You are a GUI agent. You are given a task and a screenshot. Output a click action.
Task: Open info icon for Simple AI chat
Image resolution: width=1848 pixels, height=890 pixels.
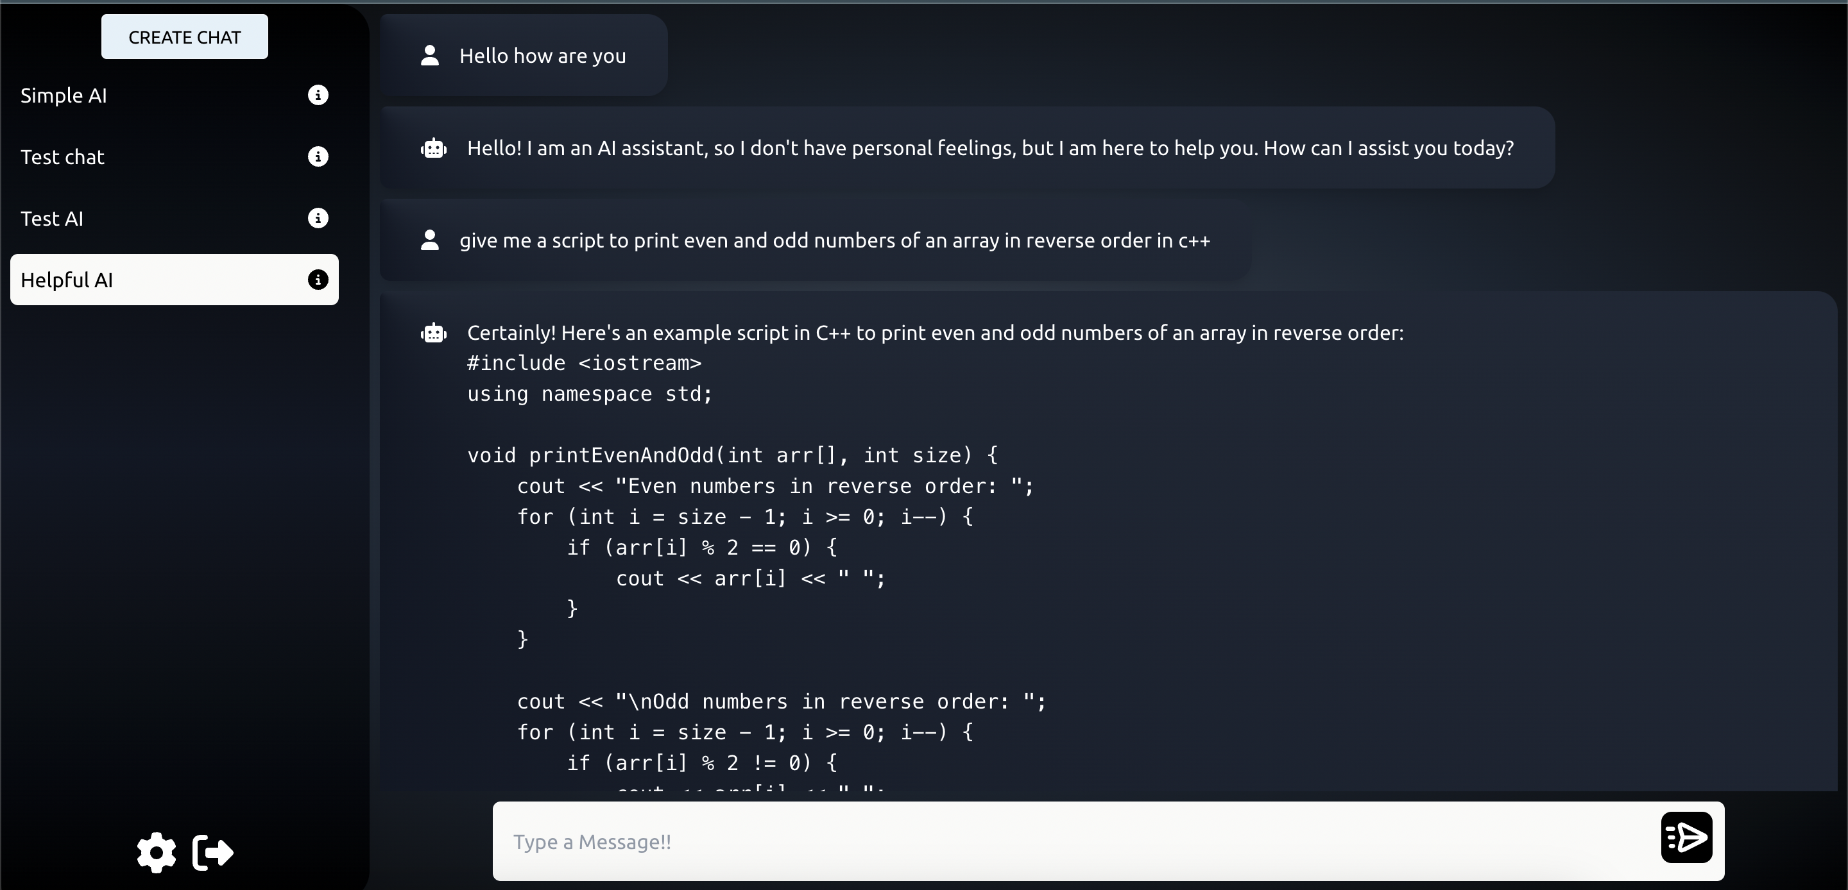pos(318,96)
